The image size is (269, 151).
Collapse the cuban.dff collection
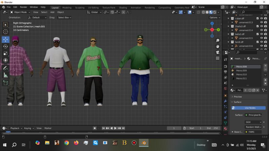coord(228,18)
